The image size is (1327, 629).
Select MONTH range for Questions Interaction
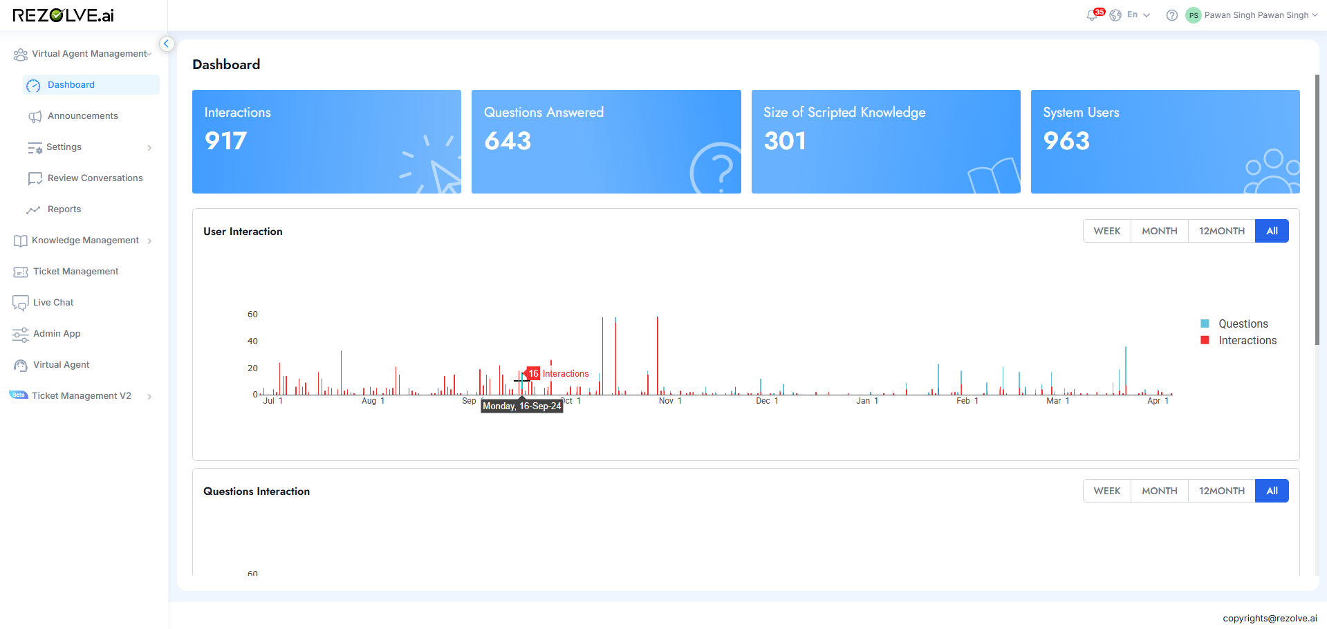[1160, 491]
